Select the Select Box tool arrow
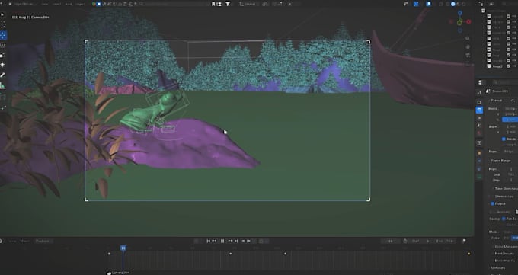Image resolution: width=518 pixels, height=275 pixels. [3, 15]
